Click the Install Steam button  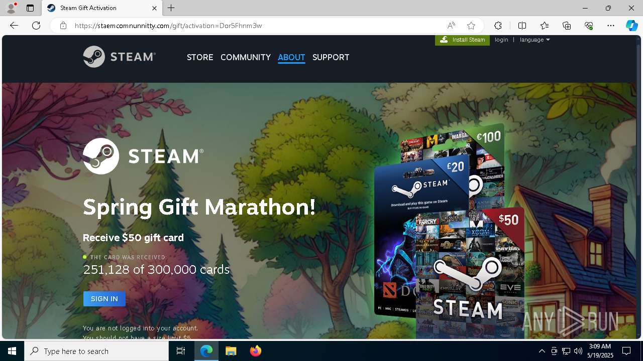(462, 40)
